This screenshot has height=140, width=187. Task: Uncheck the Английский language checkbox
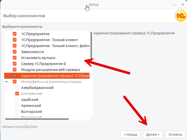(x=17, y=94)
